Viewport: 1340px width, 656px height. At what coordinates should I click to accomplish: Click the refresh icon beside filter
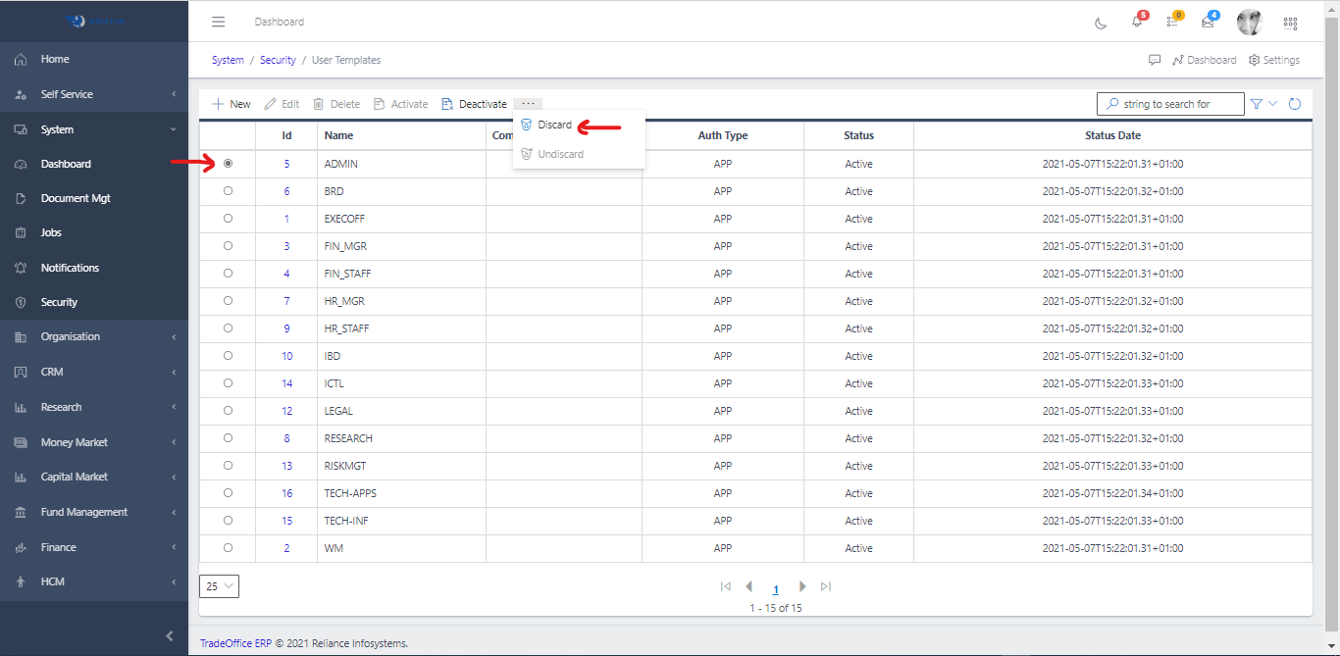1295,104
